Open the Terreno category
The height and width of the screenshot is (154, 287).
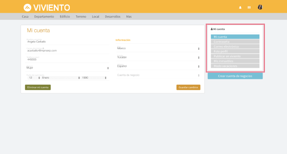tap(81, 17)
